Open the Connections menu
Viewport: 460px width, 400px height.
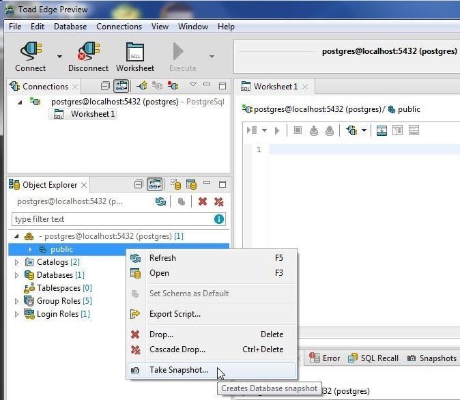click(x=119, y=27)
